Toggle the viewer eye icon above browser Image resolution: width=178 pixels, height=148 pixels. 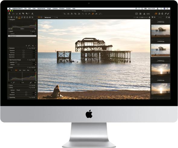click(152, 17)
